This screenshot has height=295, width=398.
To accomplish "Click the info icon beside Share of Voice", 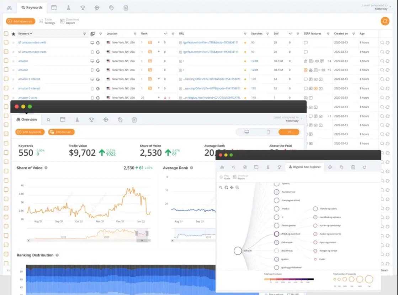I will pos(46,168).
